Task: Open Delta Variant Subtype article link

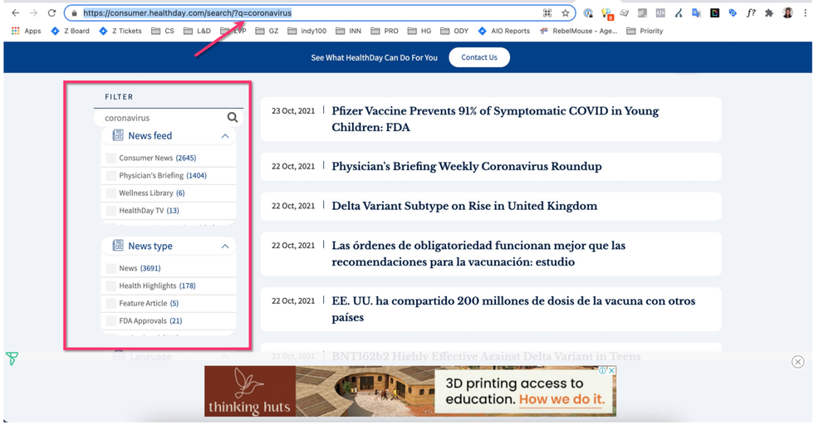Action: (x=464, y=206)
